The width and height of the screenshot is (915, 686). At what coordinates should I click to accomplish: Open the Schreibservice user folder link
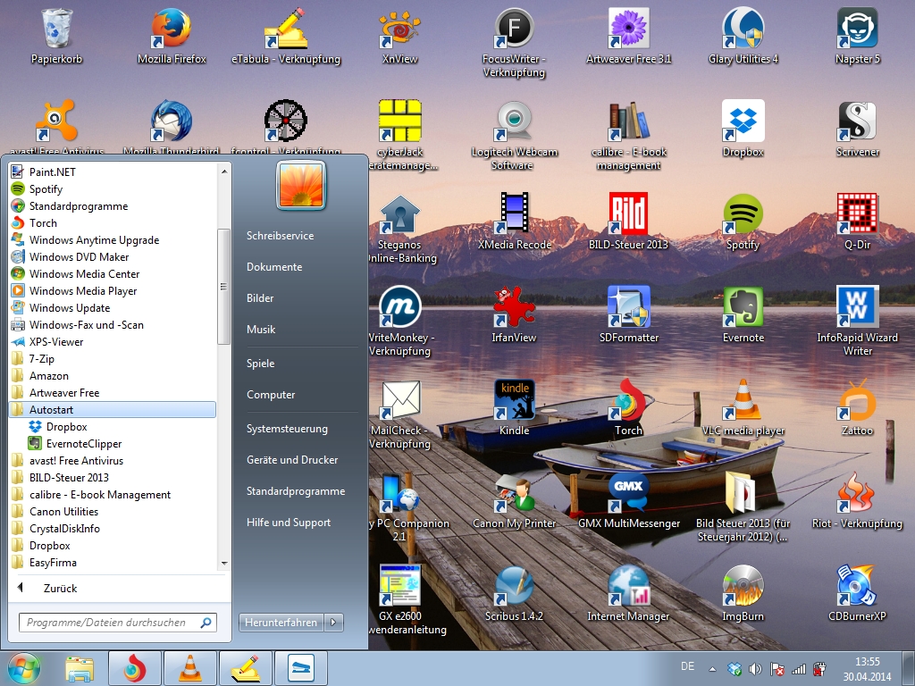(x=280, y=236)
